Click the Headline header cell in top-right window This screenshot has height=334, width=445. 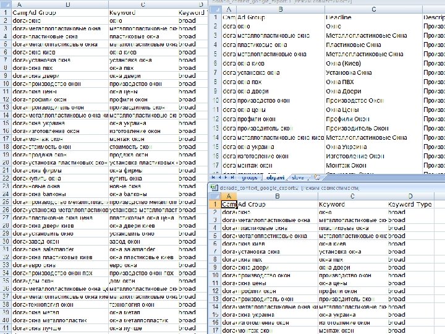click(374, 17)
